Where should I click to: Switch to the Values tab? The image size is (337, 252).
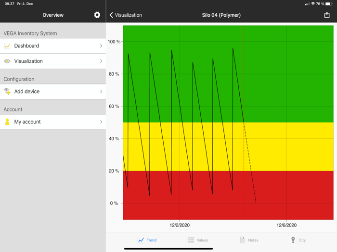(x=198, y=240)
